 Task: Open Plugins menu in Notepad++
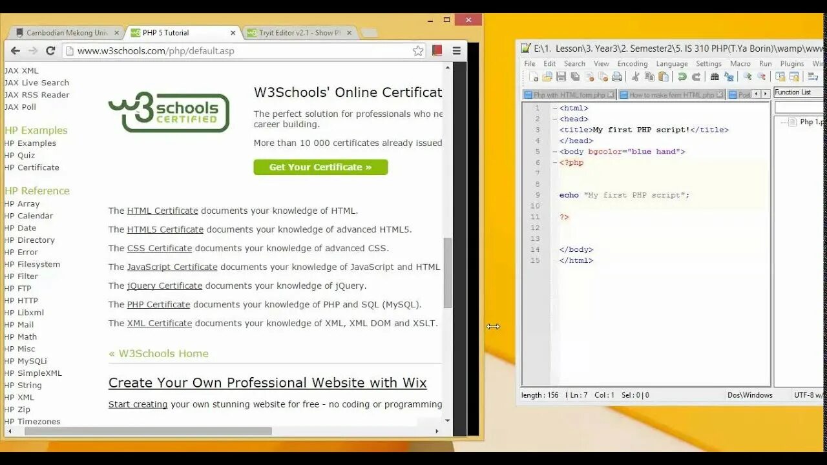click(x=792, y=63)
